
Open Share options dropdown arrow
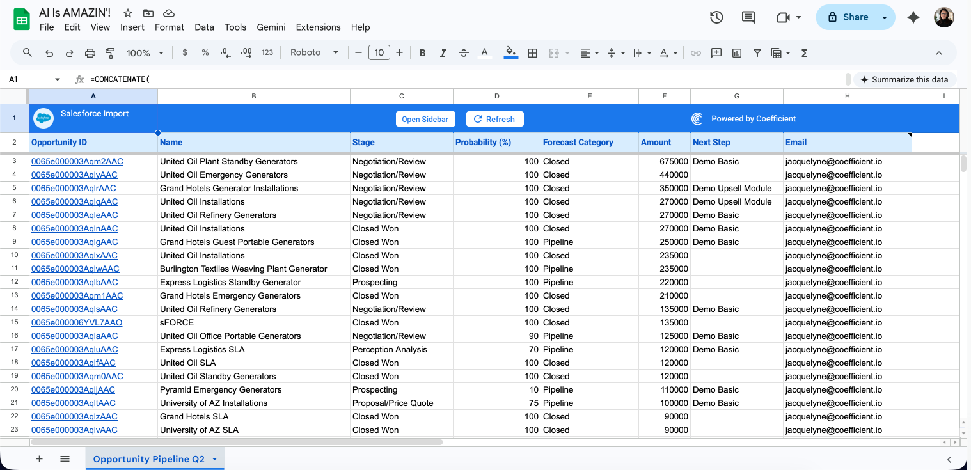pos(885,17)
